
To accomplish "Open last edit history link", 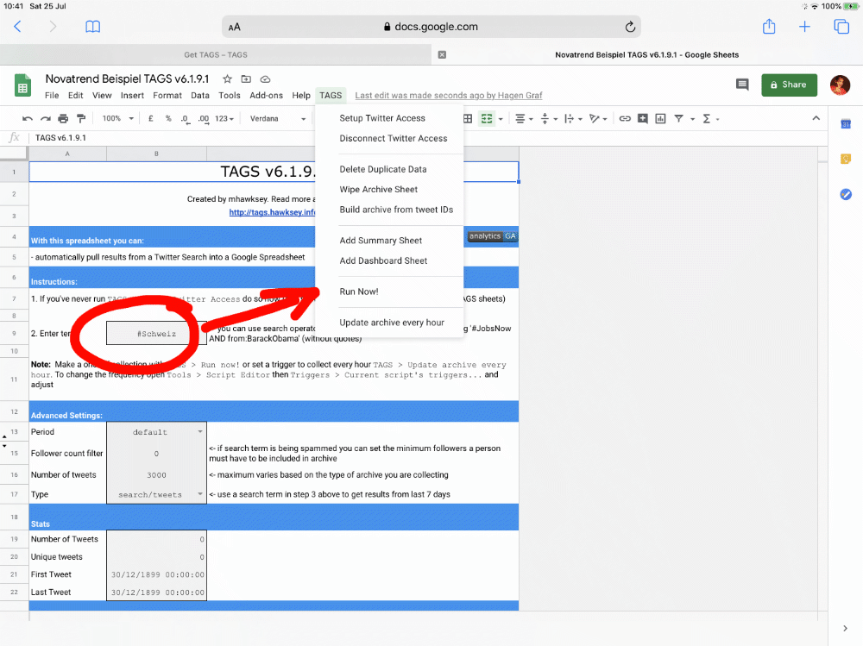I will tap(448, 95).
